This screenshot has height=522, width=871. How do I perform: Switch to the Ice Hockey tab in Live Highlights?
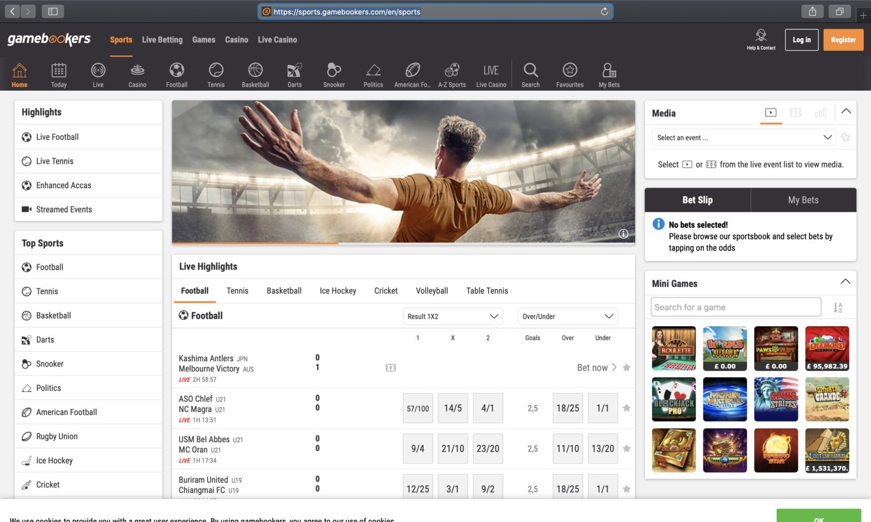(338, 290)
